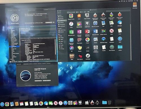Select Downloads in the Finder sidebar
This screenshot has height=109, width=141.
coord(62,26)
